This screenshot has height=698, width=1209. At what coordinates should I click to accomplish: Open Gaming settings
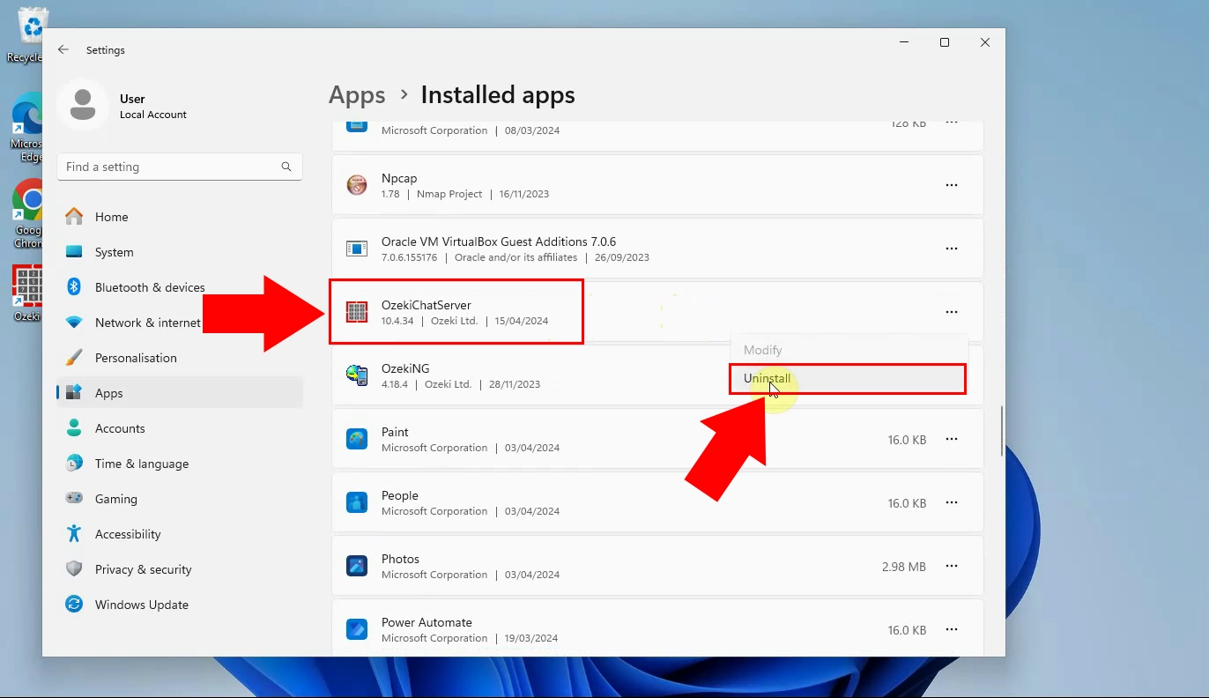click(180, 499)
